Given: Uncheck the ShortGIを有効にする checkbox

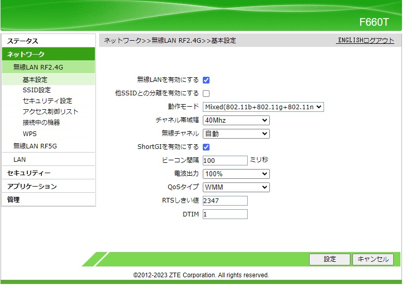Looking at the screenshot, I should pyautogui.click(x=206, y=147).
